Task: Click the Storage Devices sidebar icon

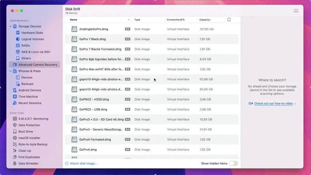Action: tap(15, 26)
